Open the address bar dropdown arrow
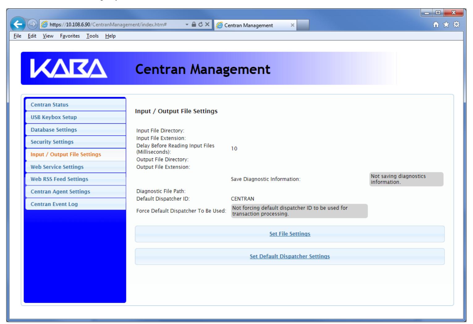Screen dimensions: 473x324 (187, 25)
